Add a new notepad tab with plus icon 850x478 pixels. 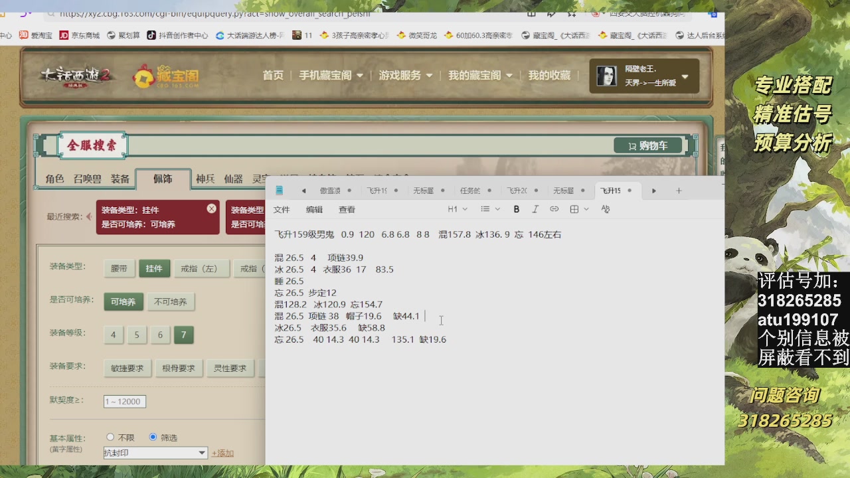679,191
